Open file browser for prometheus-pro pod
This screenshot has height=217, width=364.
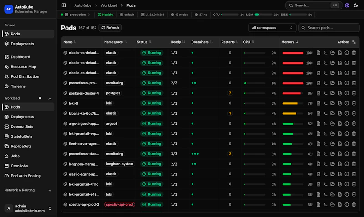(333, 83)
